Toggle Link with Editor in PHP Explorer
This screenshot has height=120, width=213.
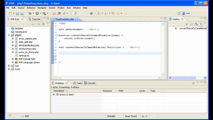point(43,24)
